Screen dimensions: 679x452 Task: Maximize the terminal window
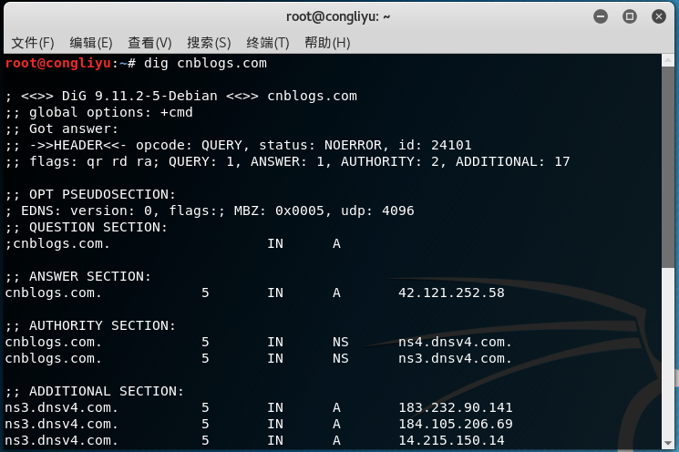coord(629,16)
